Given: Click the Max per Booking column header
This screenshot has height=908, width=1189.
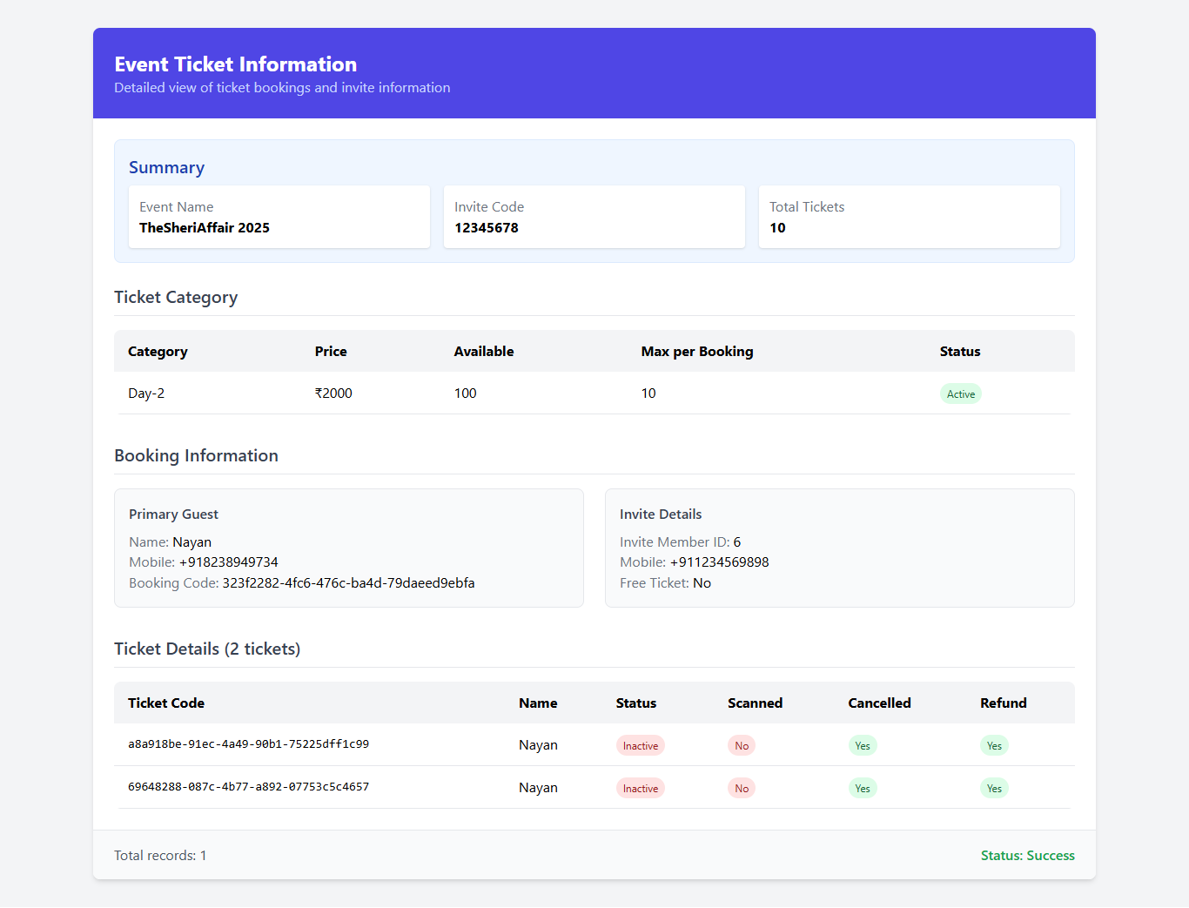Looking at the screenshot, I should [696, 352].
